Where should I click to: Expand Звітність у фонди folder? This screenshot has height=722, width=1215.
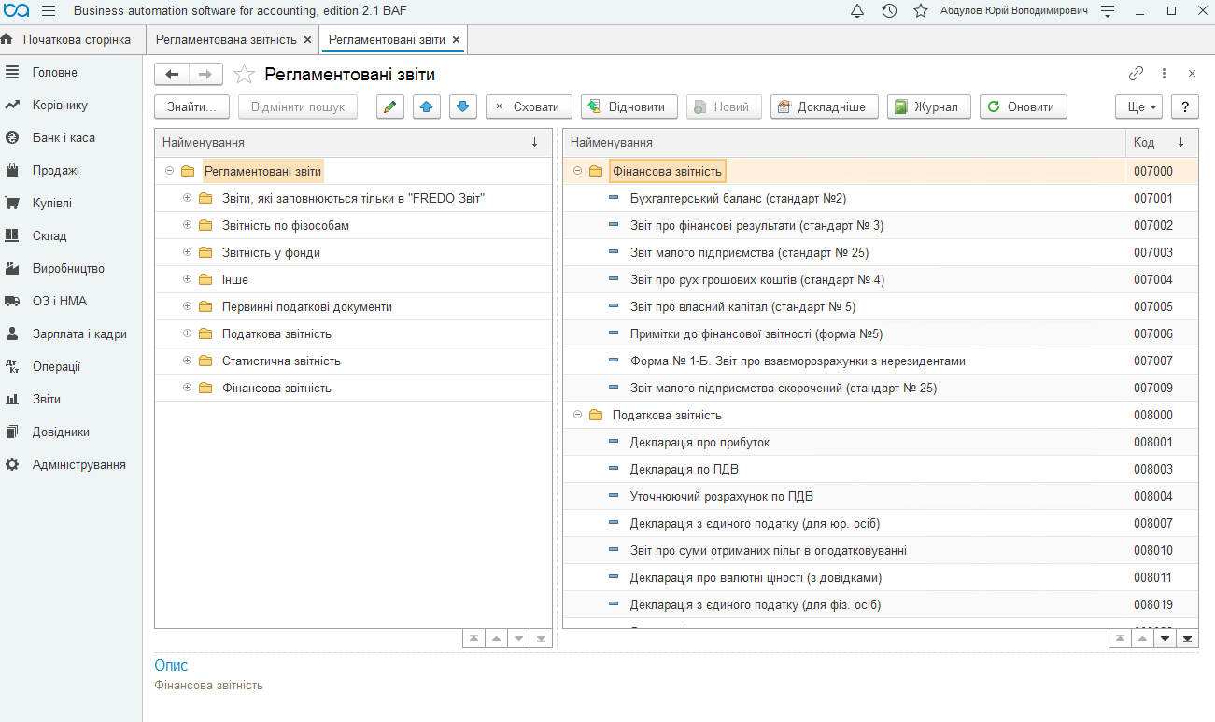point(187,252)
